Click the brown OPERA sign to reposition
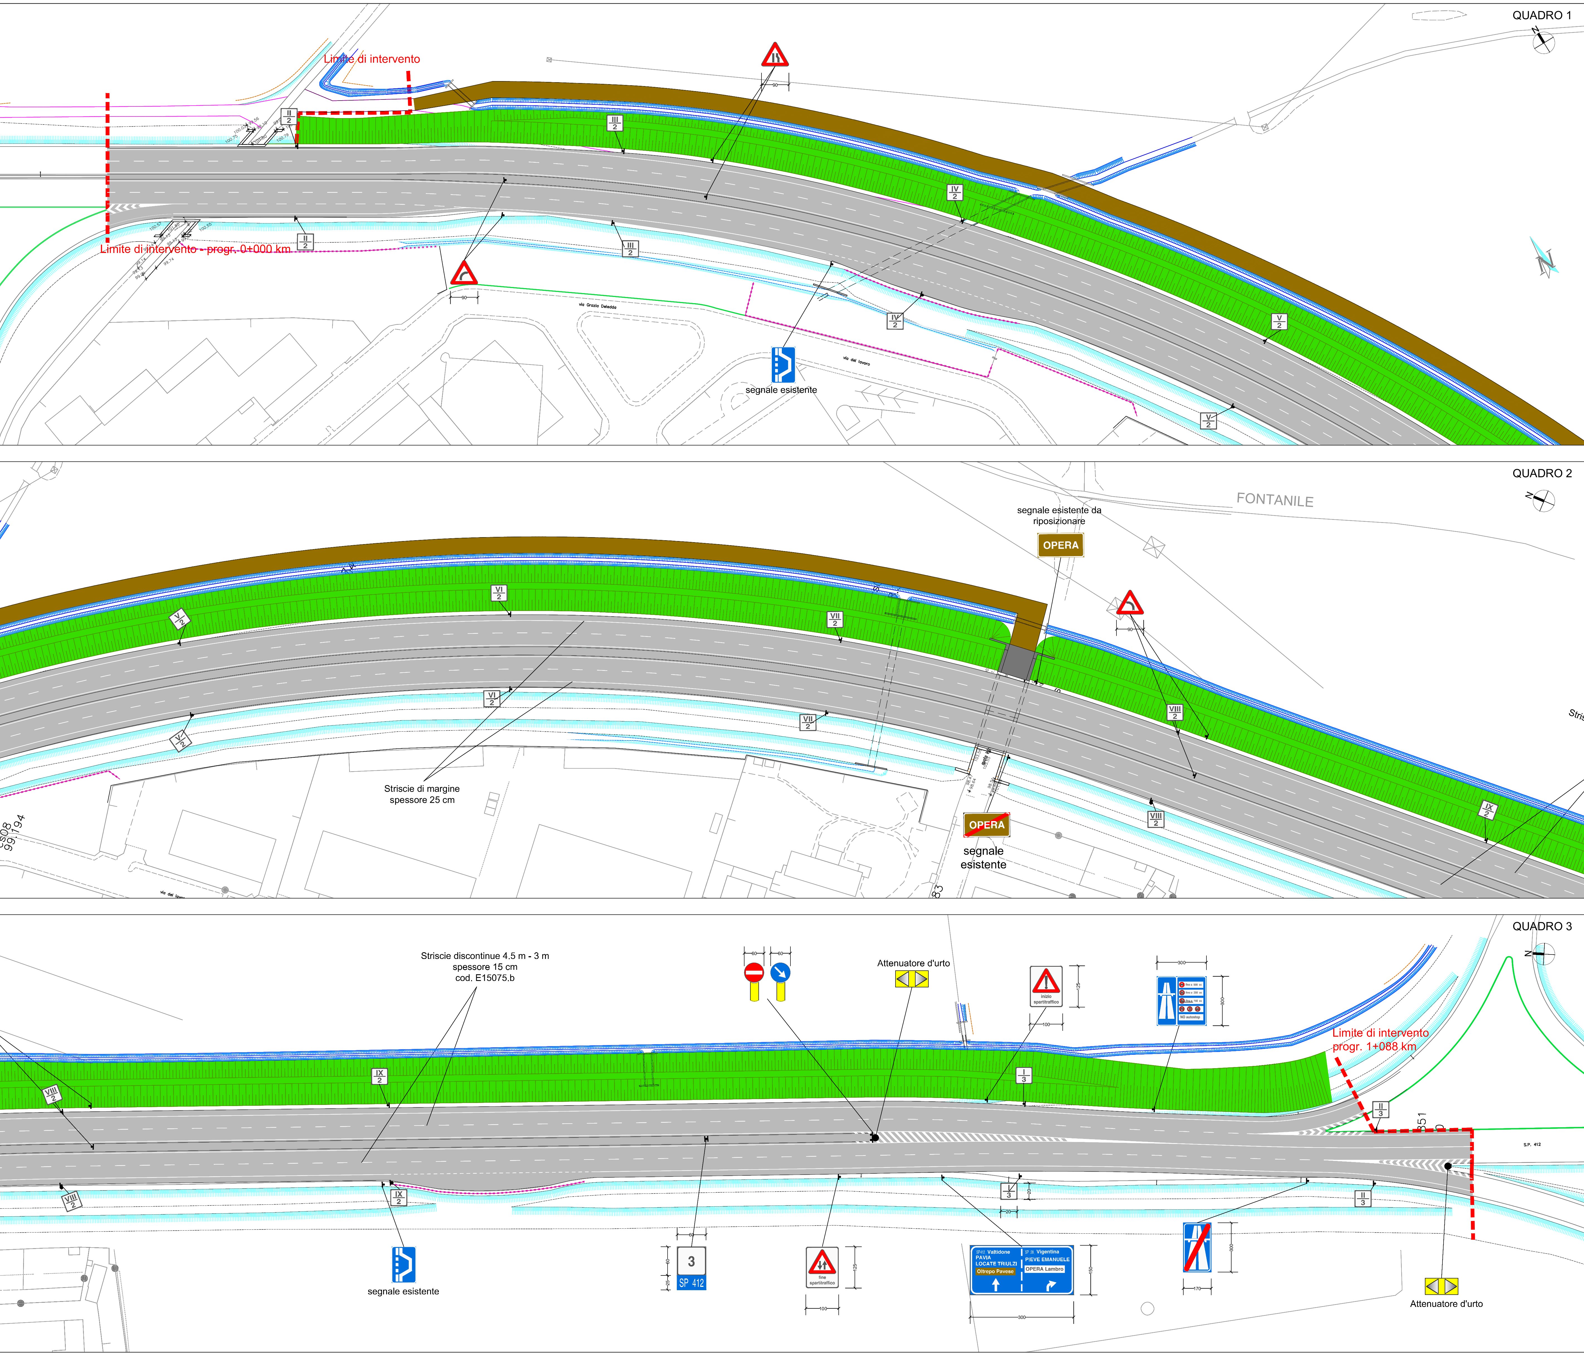This screenshot has height=1354, width=1584. (1060, 545)
